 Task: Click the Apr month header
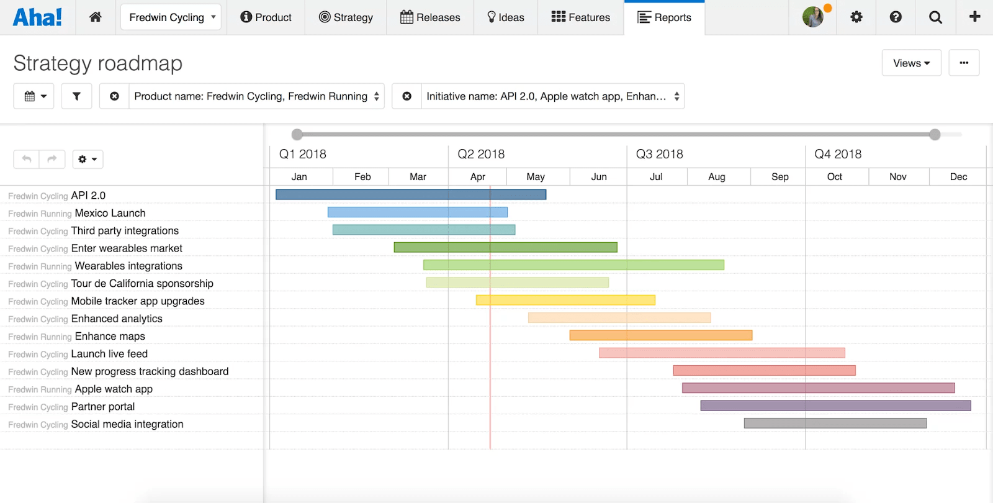(478, 177)
